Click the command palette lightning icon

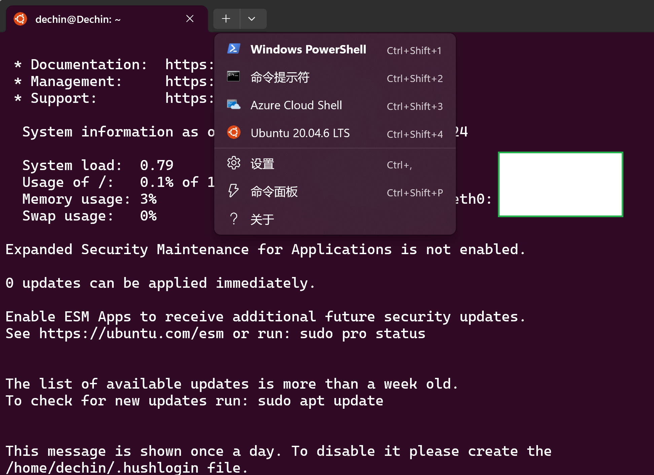coord(233,191)
